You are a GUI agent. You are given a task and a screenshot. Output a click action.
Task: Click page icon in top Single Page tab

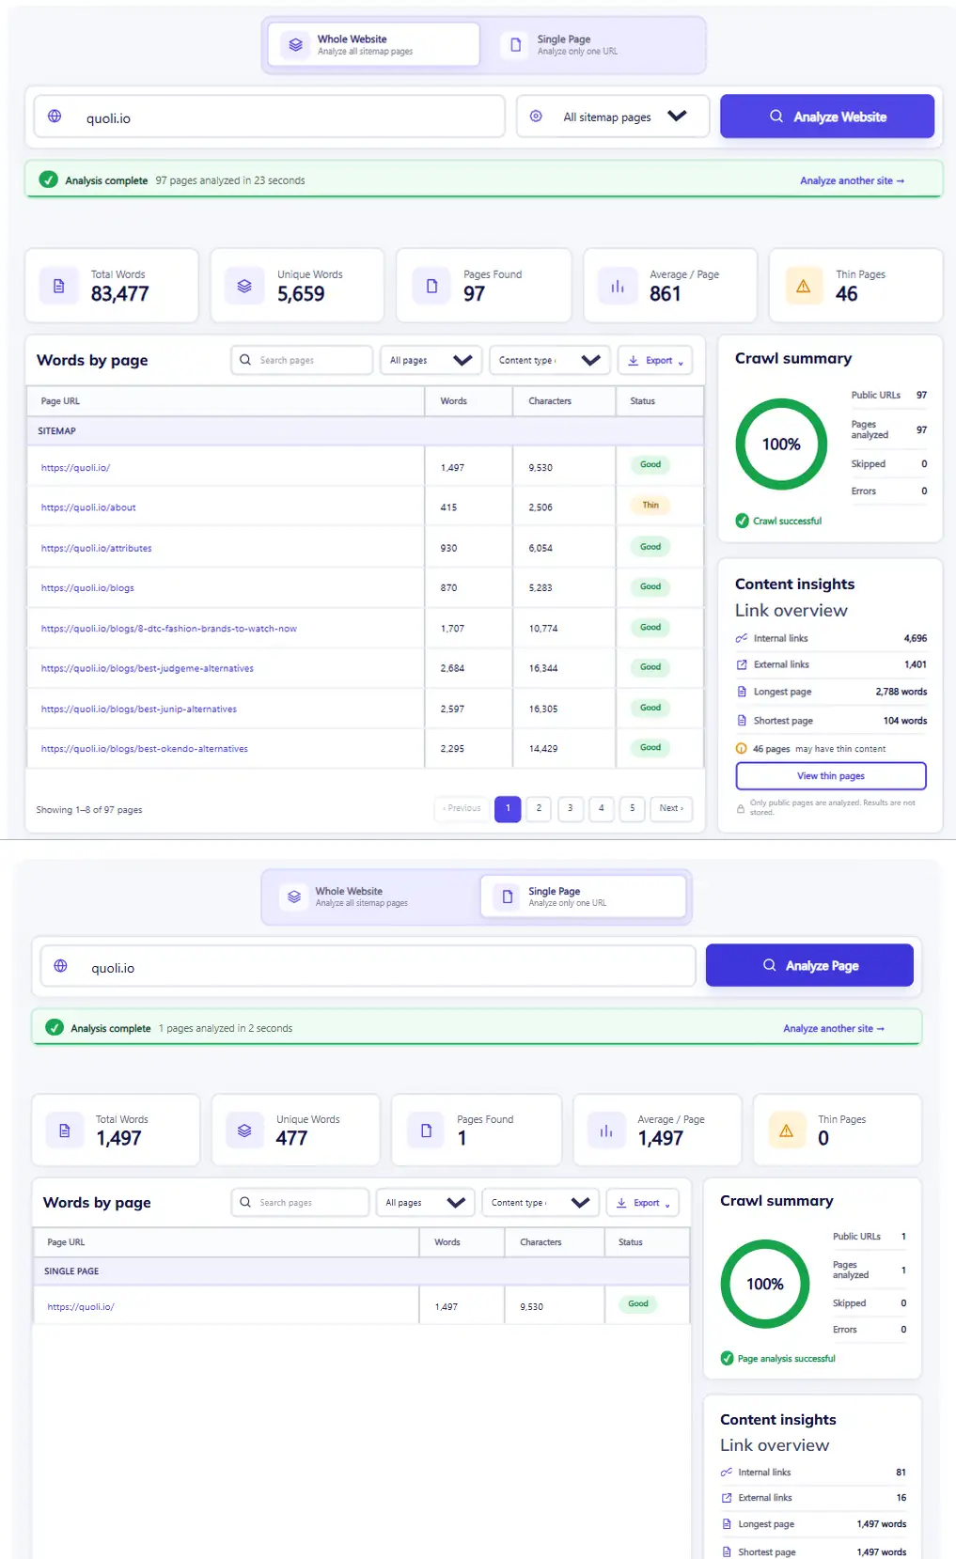tap(515, 45)
